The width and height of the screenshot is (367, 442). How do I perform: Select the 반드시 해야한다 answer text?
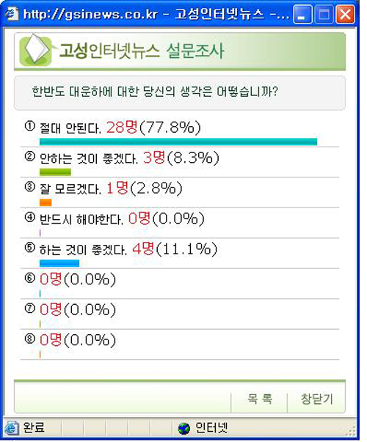pyautogui.click(x=81, y=220)
